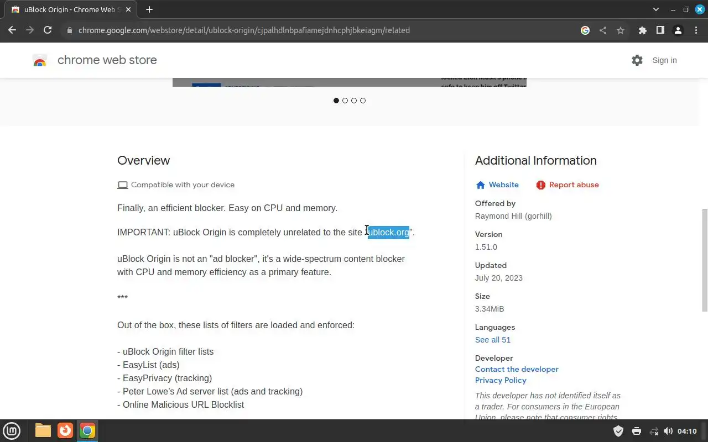The width and height of the screenshot is (708, 442).
Task: Expand the tab search chevron
Action: [656, 9]
